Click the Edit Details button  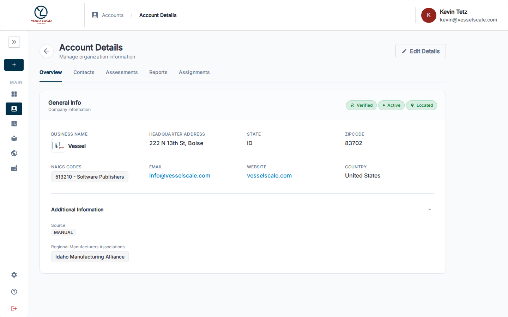click(x=421, y=51)
